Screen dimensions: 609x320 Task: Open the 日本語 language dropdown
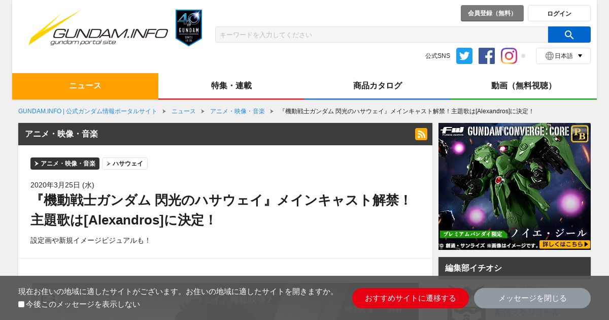coord(563,56)
